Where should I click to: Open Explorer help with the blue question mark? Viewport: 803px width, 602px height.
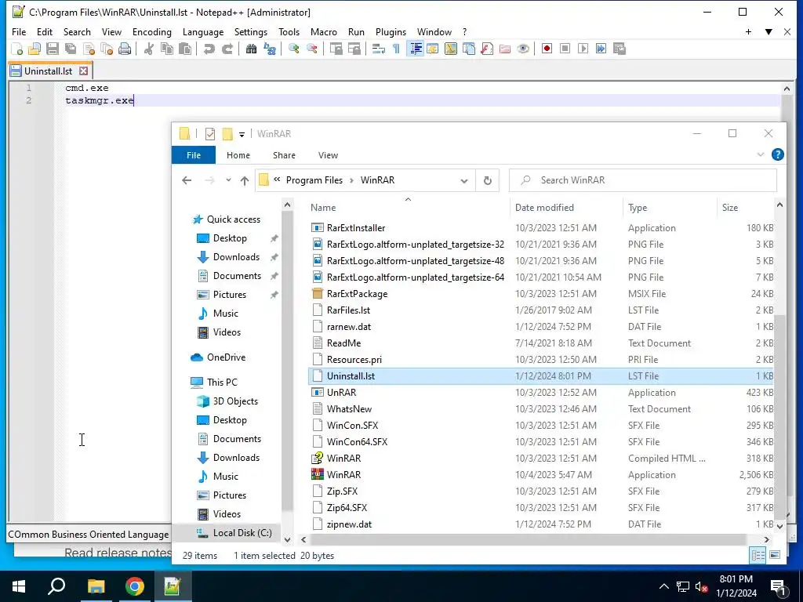(777, 154)
